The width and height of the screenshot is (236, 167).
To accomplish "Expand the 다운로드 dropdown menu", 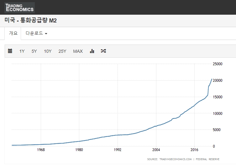I will tap(36, 33).
